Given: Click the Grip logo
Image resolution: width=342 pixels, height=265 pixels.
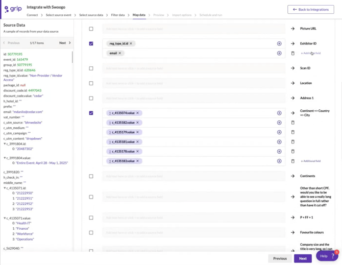Looking at the screenshot, I should click(x=13, y=9).
